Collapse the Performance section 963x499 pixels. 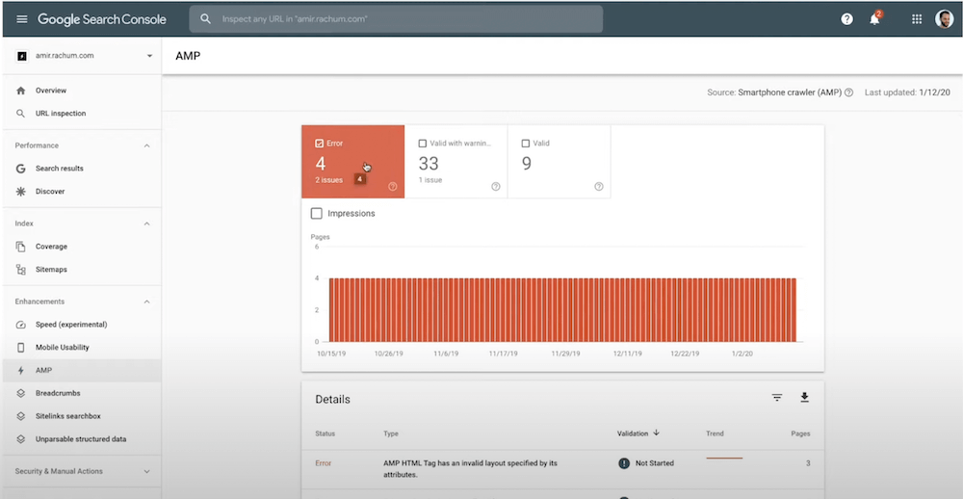pos(146,145)
